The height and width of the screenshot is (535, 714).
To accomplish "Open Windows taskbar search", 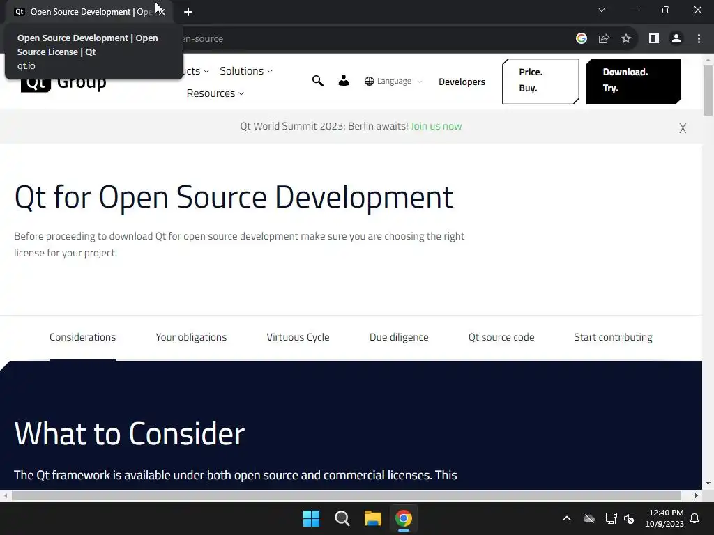I will click(x=342, y=518).
